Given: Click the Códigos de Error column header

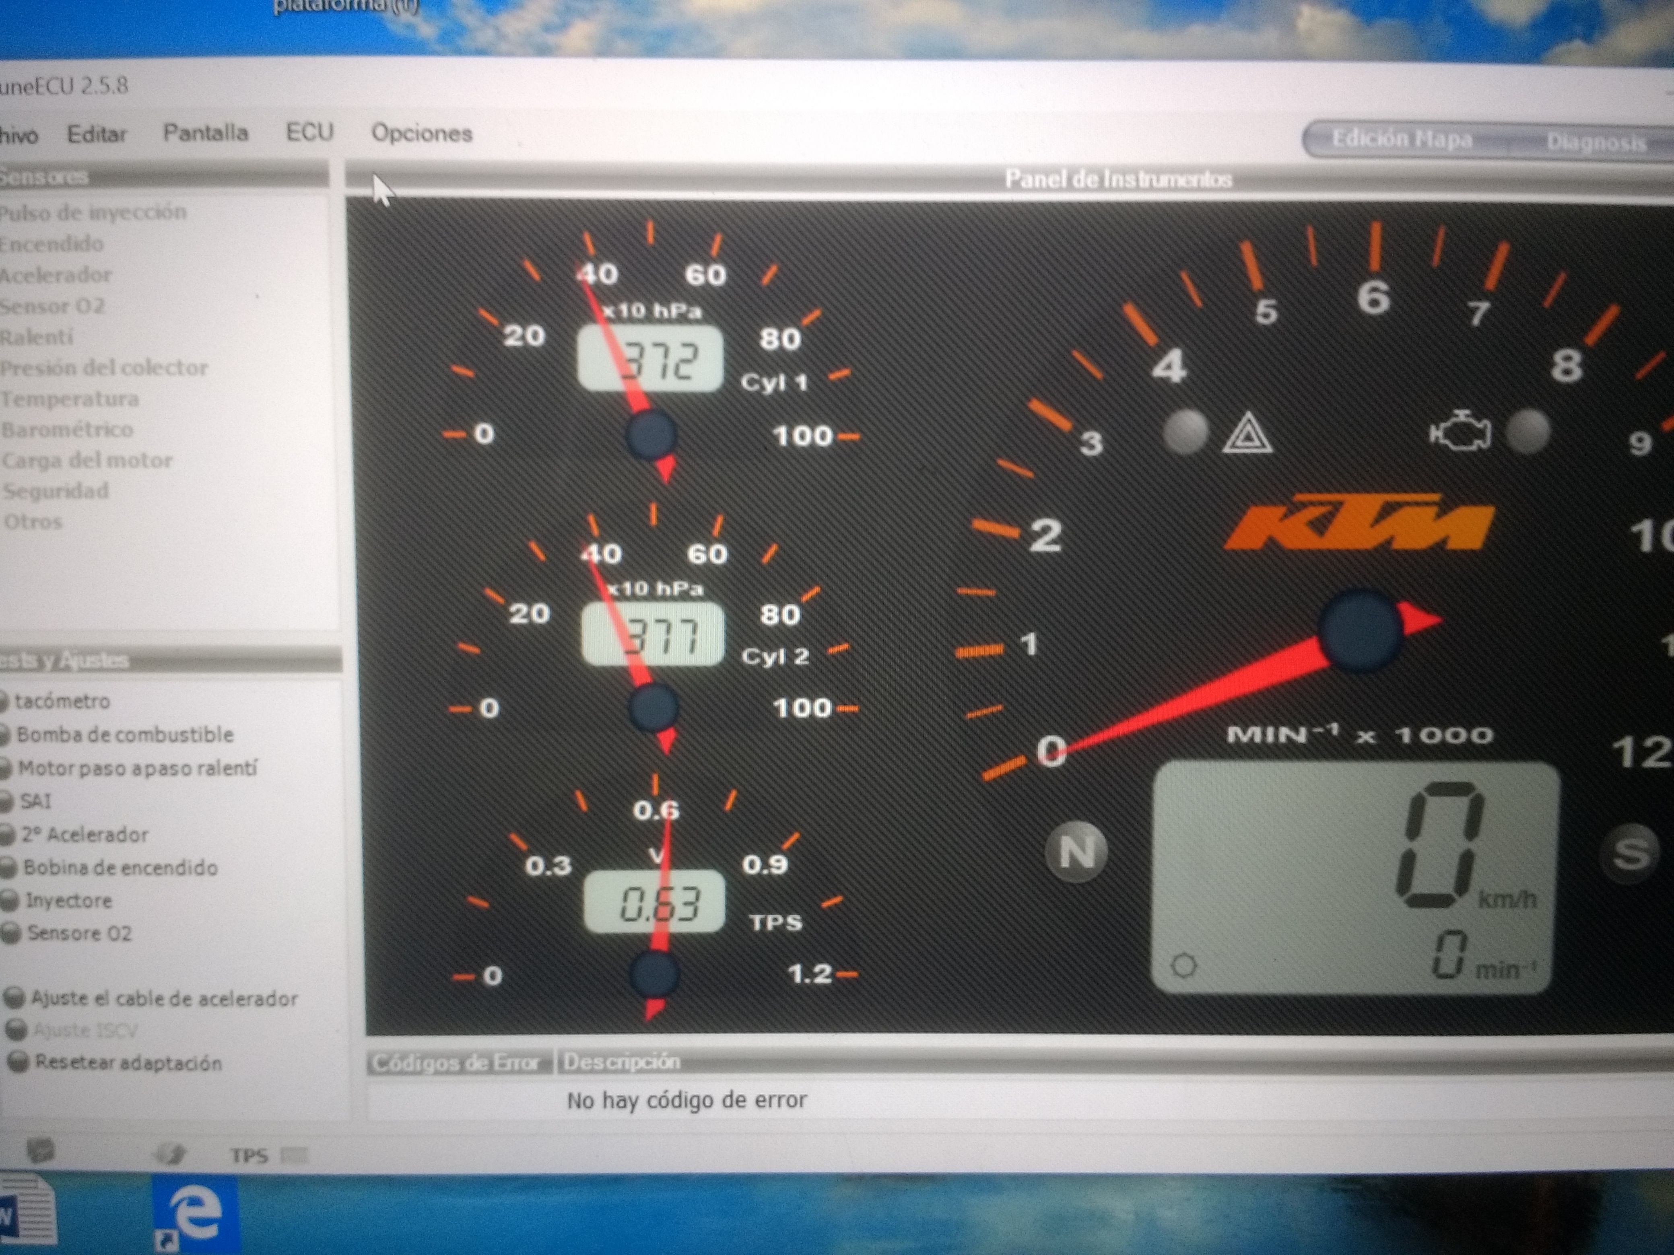Looking at the screenshot, I should coord(456,1063).
